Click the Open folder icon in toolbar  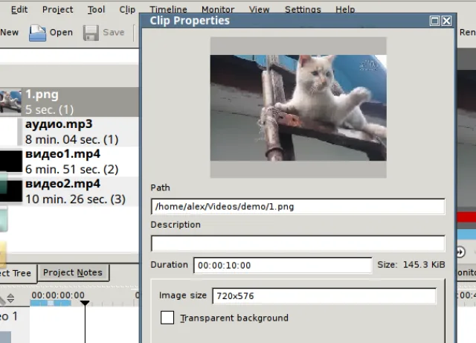click(37, 33)
